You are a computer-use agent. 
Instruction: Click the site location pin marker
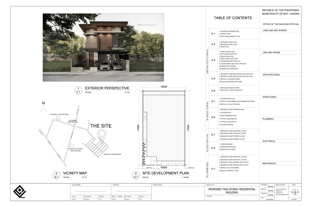point(101,135)
